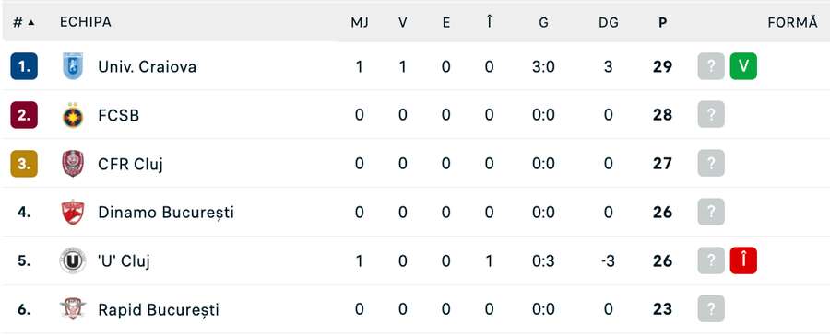Open the Dinamo București team page
Viewport: 830px width, 335px height.
click(166, 213)
